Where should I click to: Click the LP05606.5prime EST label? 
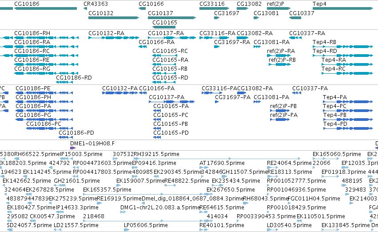[146, 225]
